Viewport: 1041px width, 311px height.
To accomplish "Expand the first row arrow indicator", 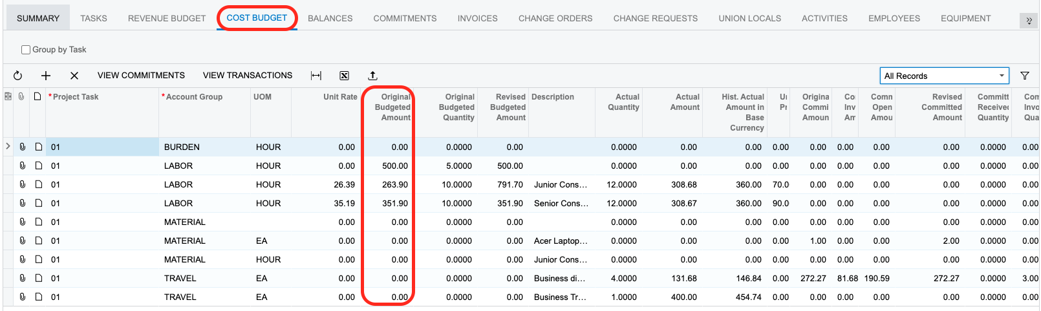I will click(8, 147).
